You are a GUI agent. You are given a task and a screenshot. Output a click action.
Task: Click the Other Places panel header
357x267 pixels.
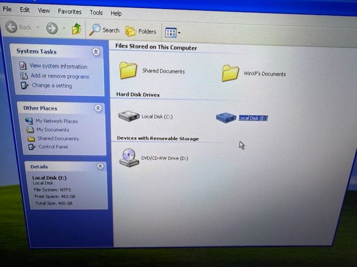(61, 108)
